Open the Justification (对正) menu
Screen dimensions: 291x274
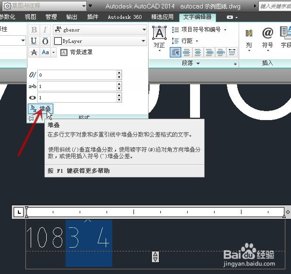click(159, 39)
